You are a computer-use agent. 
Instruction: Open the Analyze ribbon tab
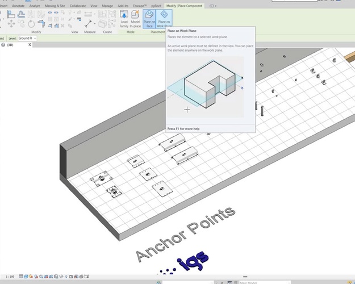(x=35, y=6)
